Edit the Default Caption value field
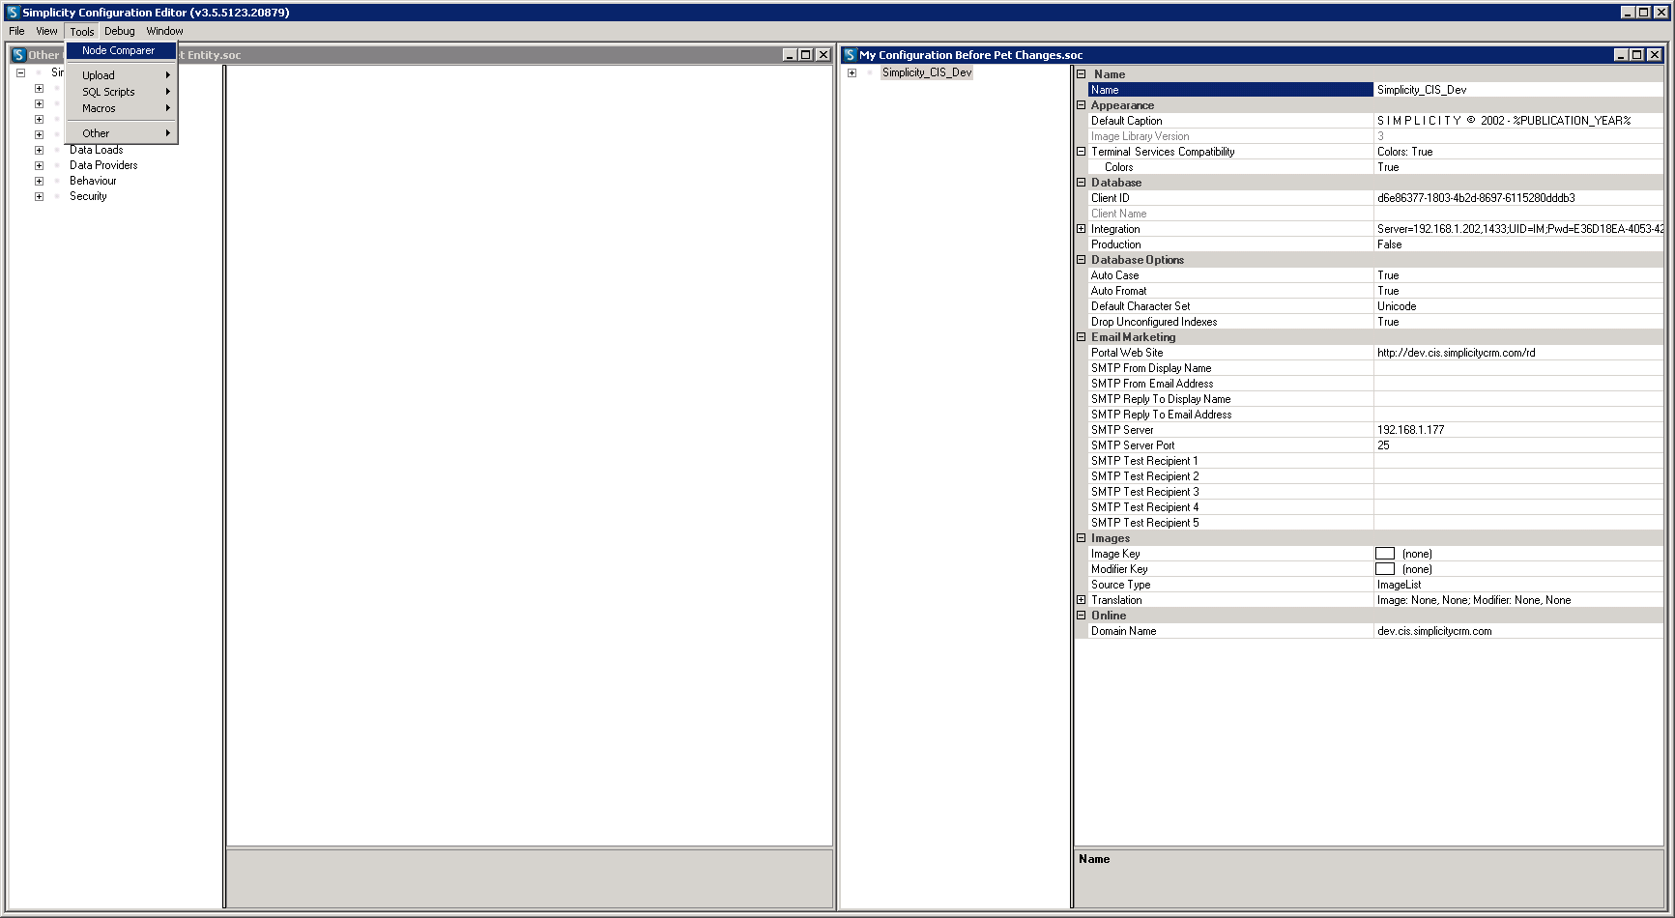 [x=1518, y=121]
